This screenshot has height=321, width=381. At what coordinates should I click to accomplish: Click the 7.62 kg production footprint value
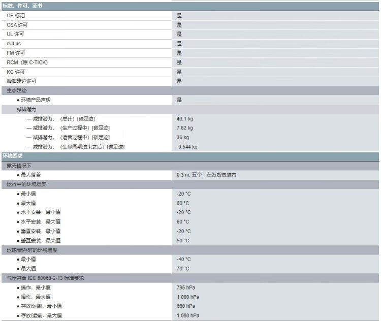click(x=184, y=128)
